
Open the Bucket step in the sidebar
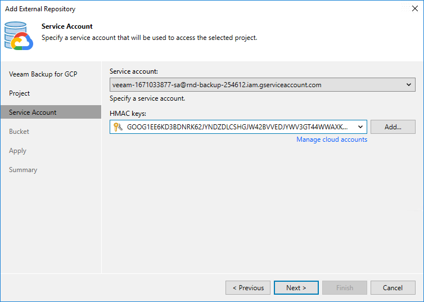[x=19, y=132]
